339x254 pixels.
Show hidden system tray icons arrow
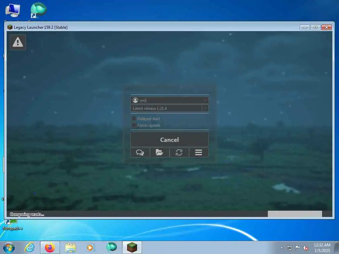[281, 248]
